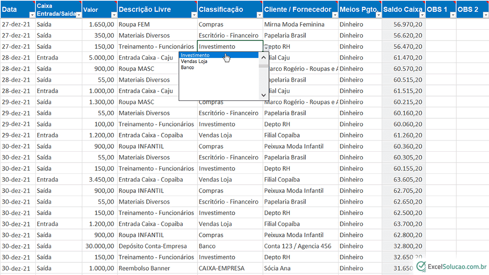
Task: Click the dropdown list scrollbar thumb
Action: tap(263, 66)
